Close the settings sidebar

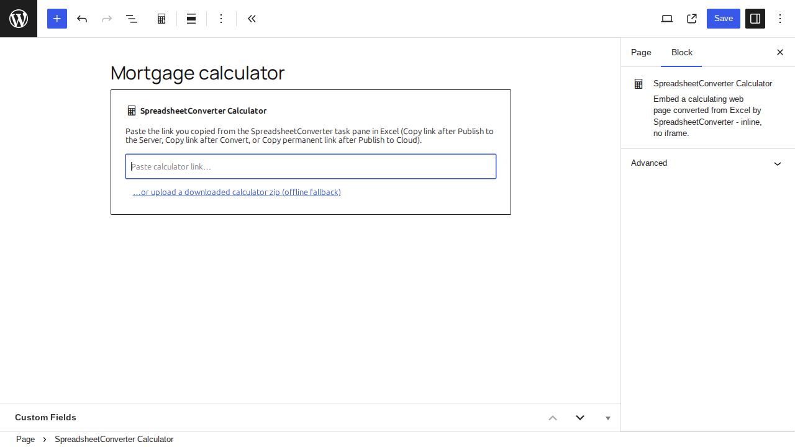[780, 53]
